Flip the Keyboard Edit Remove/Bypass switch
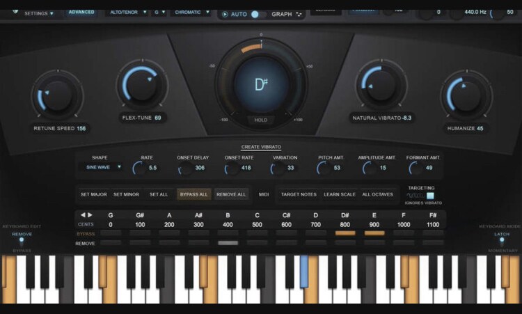The width and height of the screenshot is (522, 314). 22,242
